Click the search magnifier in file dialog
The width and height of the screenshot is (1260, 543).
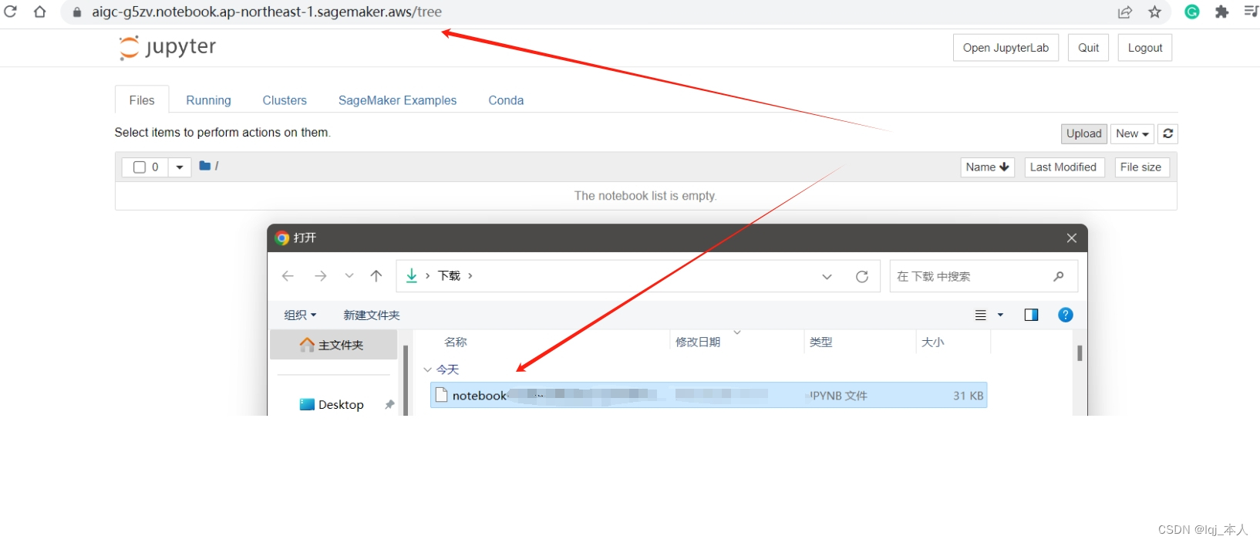pyautogui.click(x=1059, y=276)
